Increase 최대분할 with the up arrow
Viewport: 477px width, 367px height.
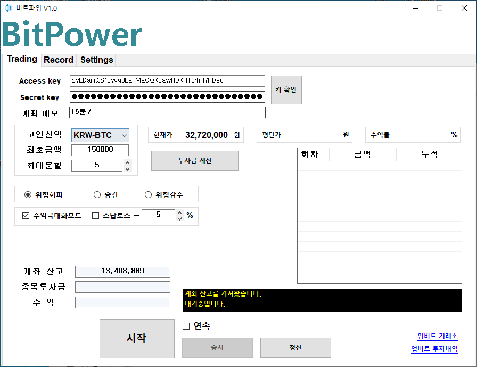(x=128, y=163)
